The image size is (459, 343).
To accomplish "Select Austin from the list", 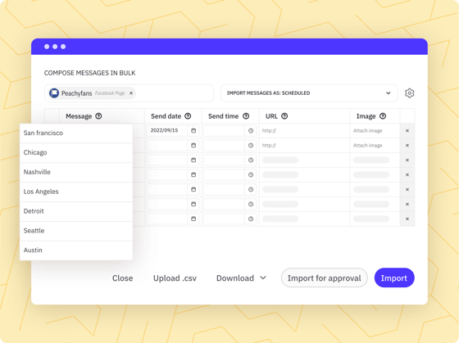I will 76,250.
